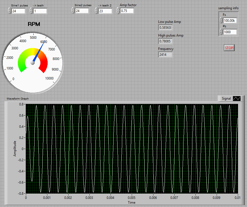Increment the Amp factor value
Viewport: 247px width, 207px height.
tap(118, 9)
